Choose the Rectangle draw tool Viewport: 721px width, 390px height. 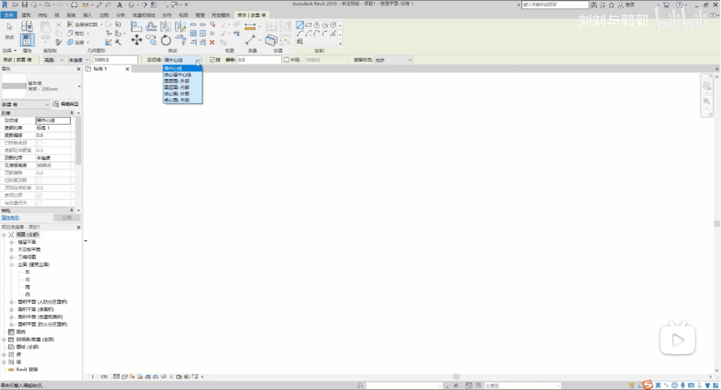click(x=308, y=25)
